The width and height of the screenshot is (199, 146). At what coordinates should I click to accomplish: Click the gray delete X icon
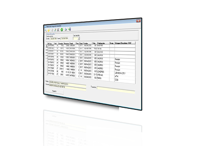(58, 30)
